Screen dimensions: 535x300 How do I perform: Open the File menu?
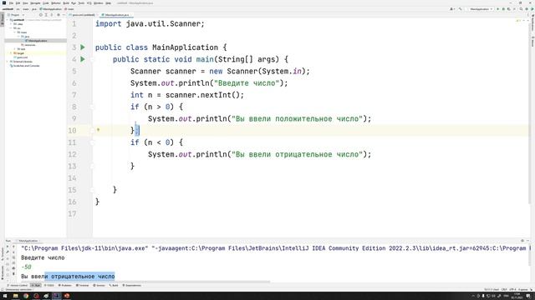(x=11, y=3)
